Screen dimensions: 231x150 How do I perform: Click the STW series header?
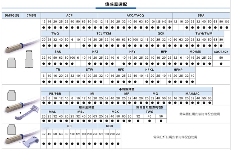[x=89, y=70]
